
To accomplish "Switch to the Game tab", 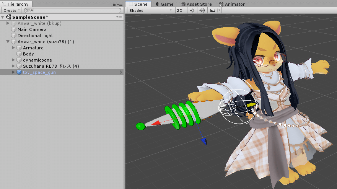I will point(164,4).
